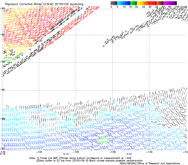The width and height of the screenshot is (188, 165).
Task: Click the legend label '20'
Action: click(136, 7)
